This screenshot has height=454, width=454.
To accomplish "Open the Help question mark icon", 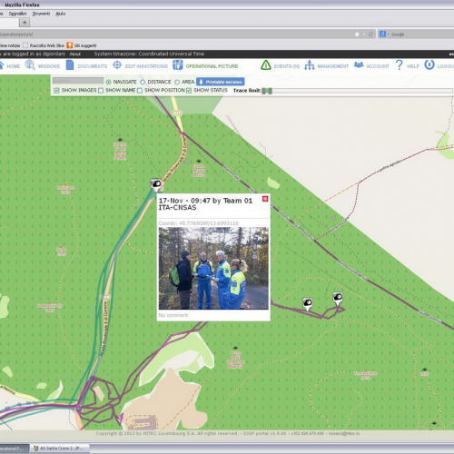I will click(400, 64).
